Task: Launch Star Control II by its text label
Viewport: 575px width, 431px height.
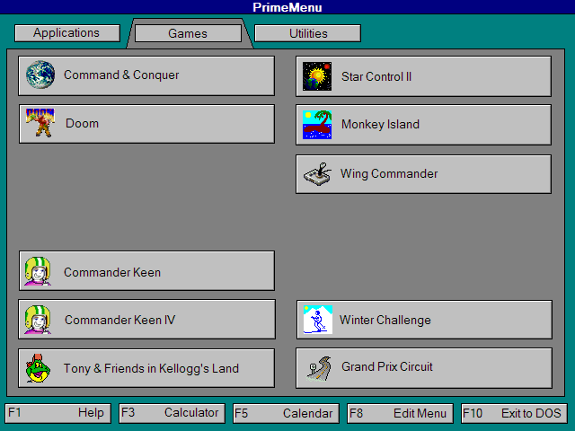Action: (376, 76)
